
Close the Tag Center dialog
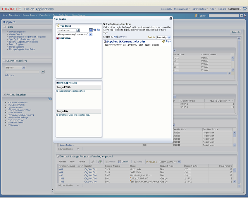[170, 19]
